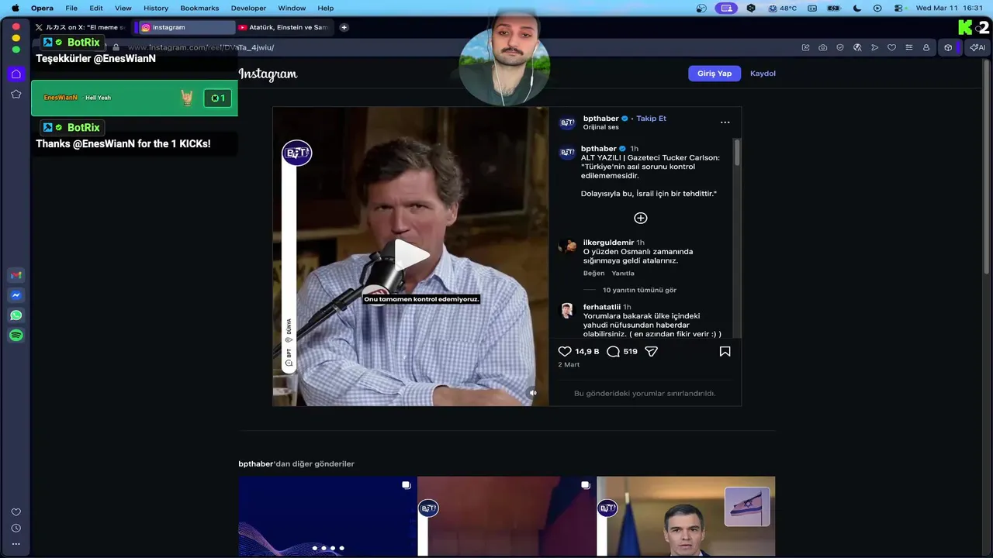Mute or unmute the reel speaker icon

[533, 393]
